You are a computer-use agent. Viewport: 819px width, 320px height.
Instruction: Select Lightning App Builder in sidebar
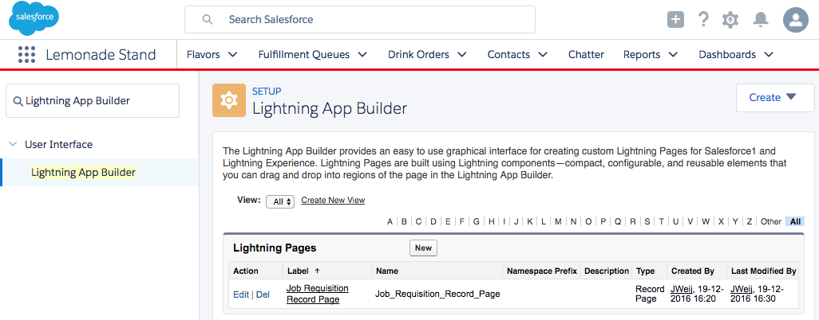(x=83, y=172)
